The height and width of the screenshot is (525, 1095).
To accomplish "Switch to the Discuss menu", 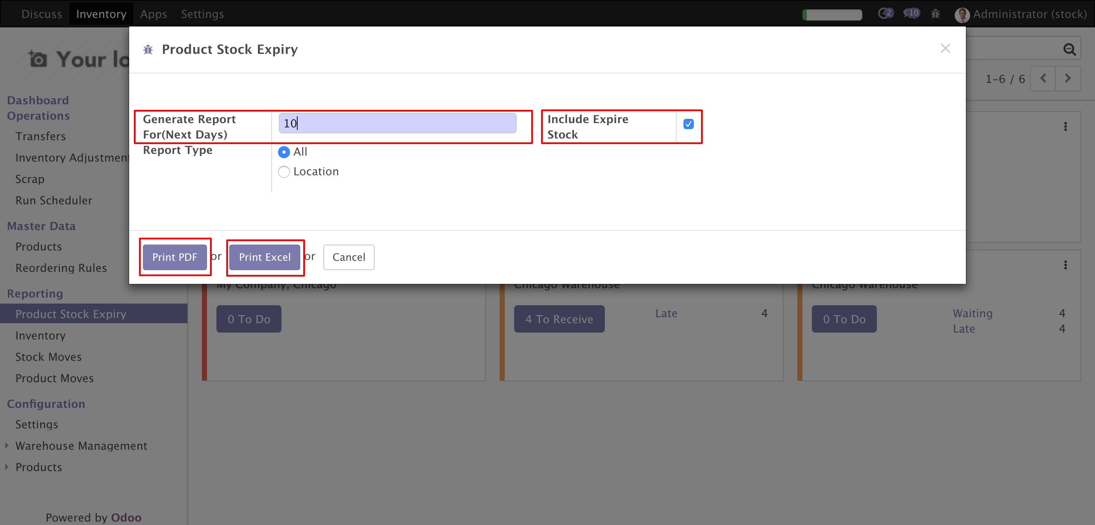I will pos(42,14).
